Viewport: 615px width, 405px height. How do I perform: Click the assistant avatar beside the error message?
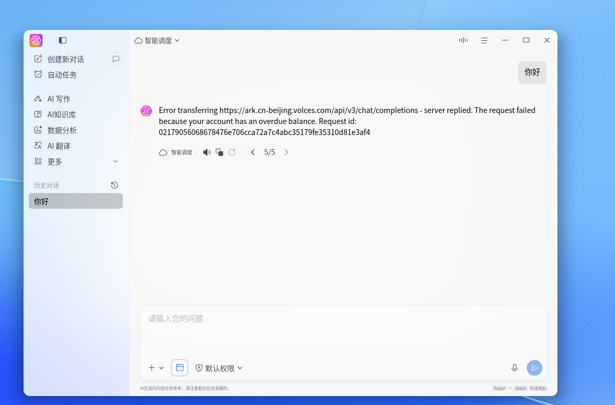146,111
